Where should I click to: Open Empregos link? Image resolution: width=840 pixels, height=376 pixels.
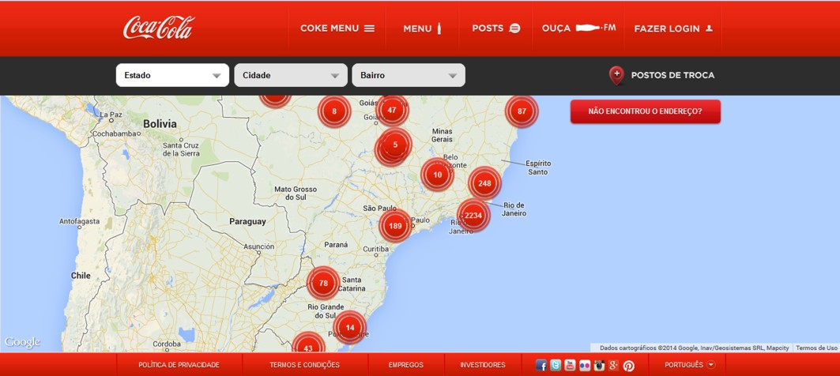406,365
